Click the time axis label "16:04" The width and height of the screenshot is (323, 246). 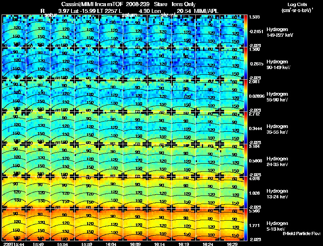(111, 244)
